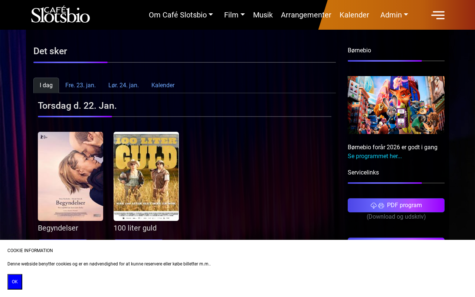This screenshot has width=475, height=297.
Task: Click the Børnebio forår 2026 er godt i gang text
Action: pyautogui.click(x=393, y=147)
